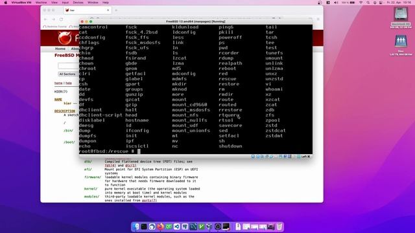Click the home link on man page

[58, 83]
